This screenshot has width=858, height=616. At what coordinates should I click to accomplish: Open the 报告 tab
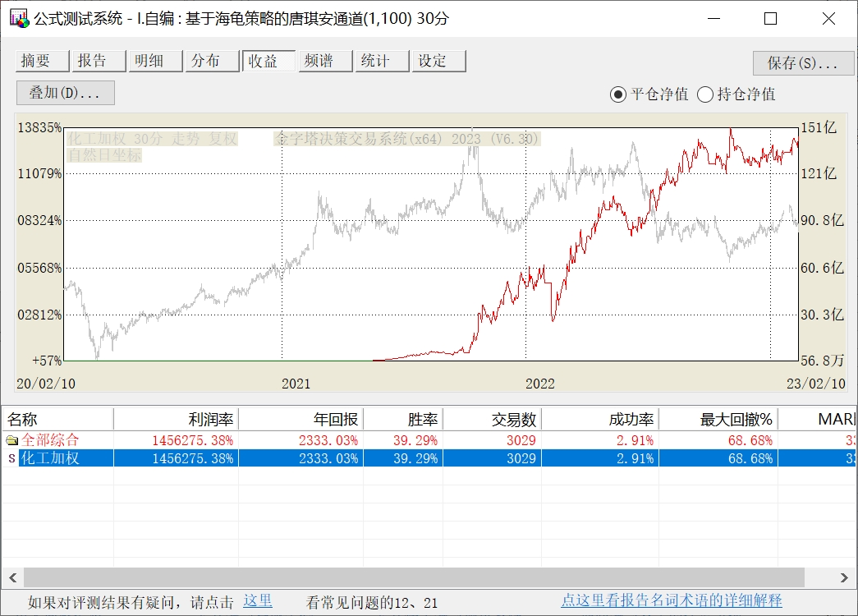[x=99, y=61]
